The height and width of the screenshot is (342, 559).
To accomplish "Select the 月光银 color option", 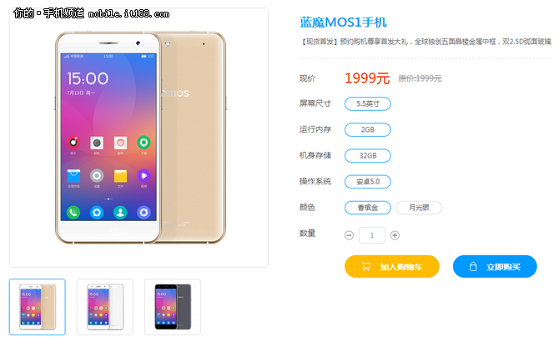I will pos(419,208).
